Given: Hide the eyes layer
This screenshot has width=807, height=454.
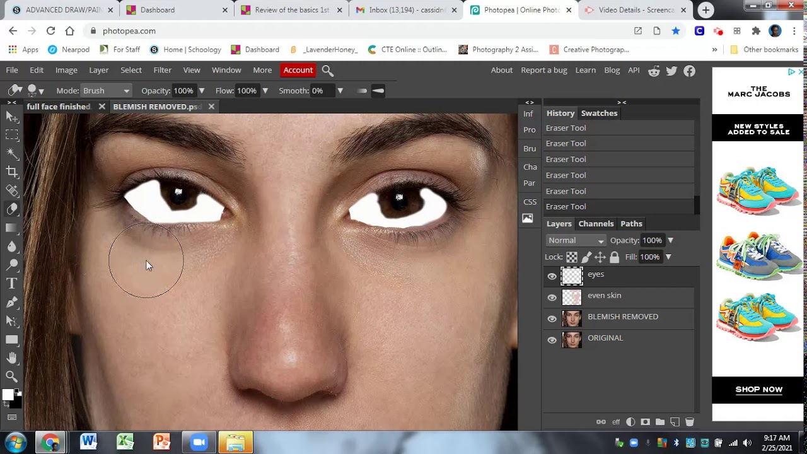Looking at the screenshot, I should coord(552,276).
